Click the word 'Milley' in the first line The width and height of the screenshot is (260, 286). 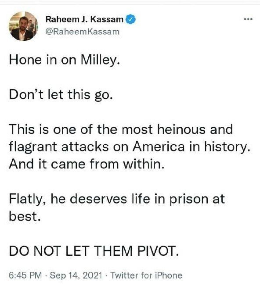[98, 60]
